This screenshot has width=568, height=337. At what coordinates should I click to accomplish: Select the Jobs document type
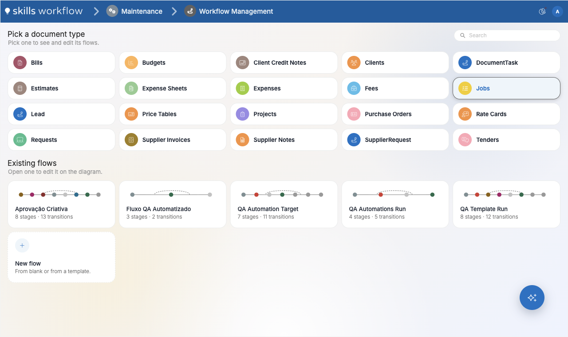click(506, 88)
